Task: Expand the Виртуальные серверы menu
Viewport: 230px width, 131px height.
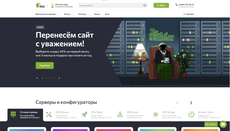Action: [47, 14]
